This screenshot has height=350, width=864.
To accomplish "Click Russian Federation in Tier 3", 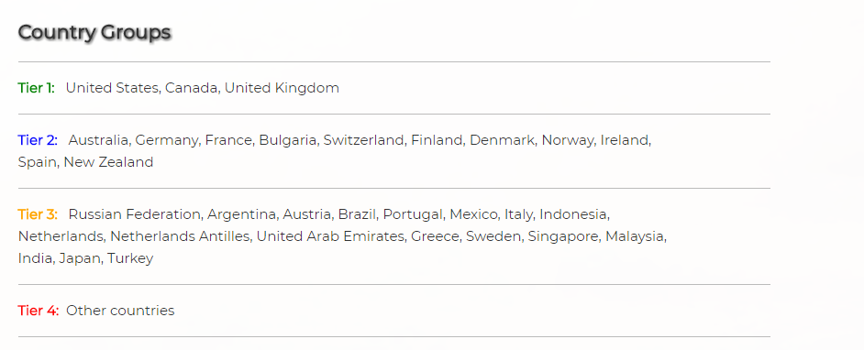I will pyautogui.click(x=135, y=214).
